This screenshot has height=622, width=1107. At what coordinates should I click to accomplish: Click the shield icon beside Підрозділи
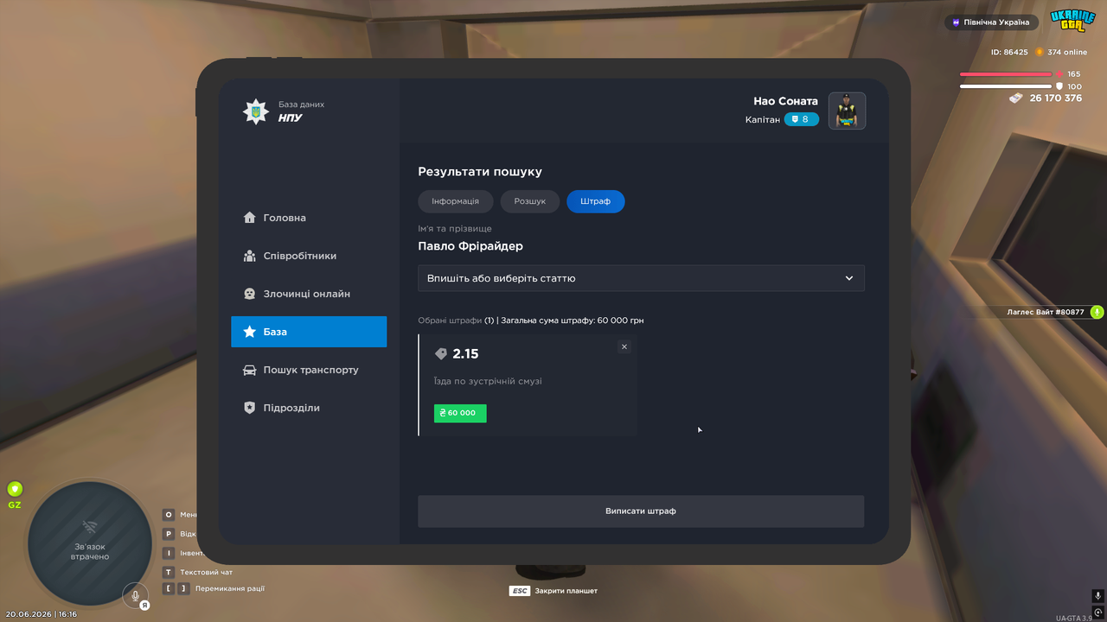pos(249,408)
